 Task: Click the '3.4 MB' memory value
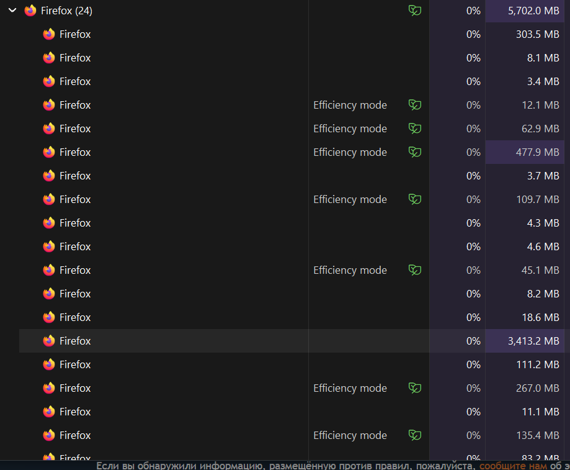(x=543, y=81)
